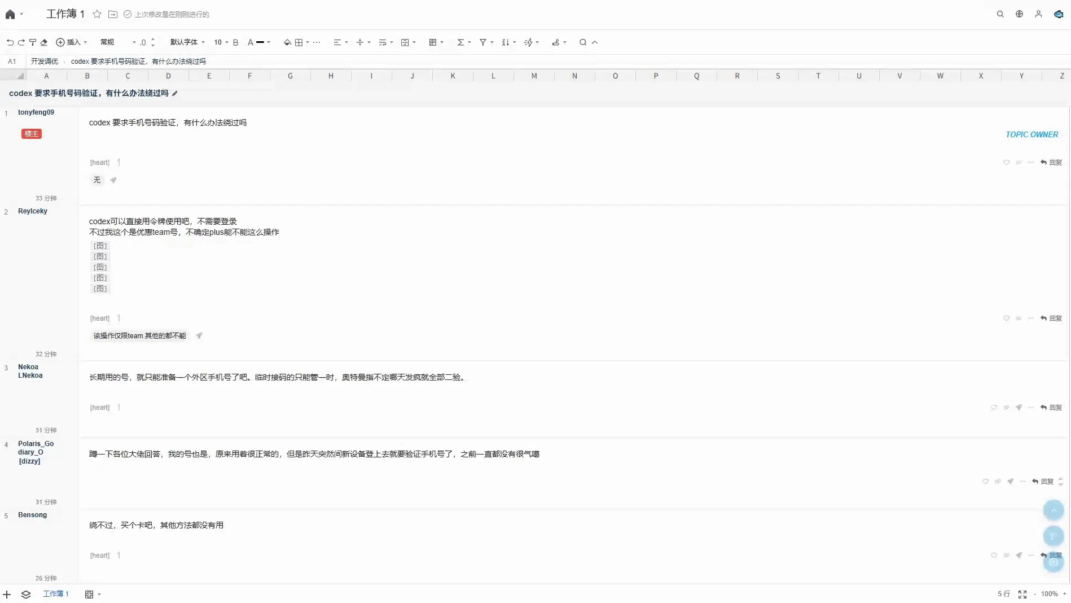This screenshot has width=1071, height=603.
Task: Click 回复 to reply to tonyfeng09's post
Action: coord(1051,163)
